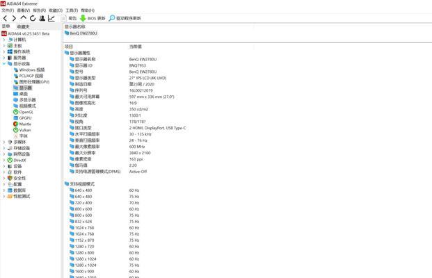
Task: Click the 安全性 shield icon
Action: pos(10,178)
